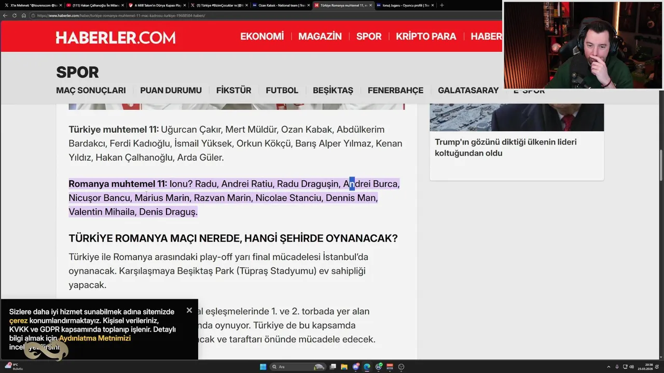Screen dimensions: 664x373
Task: Open PUAN DURUMU in the sports nav
Action: (171, 90)
